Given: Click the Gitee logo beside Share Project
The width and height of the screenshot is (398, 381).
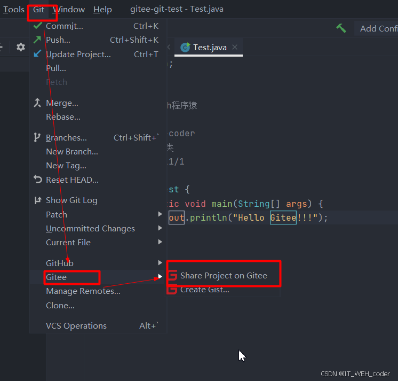Looking at the screenshot, I should 173,275.
